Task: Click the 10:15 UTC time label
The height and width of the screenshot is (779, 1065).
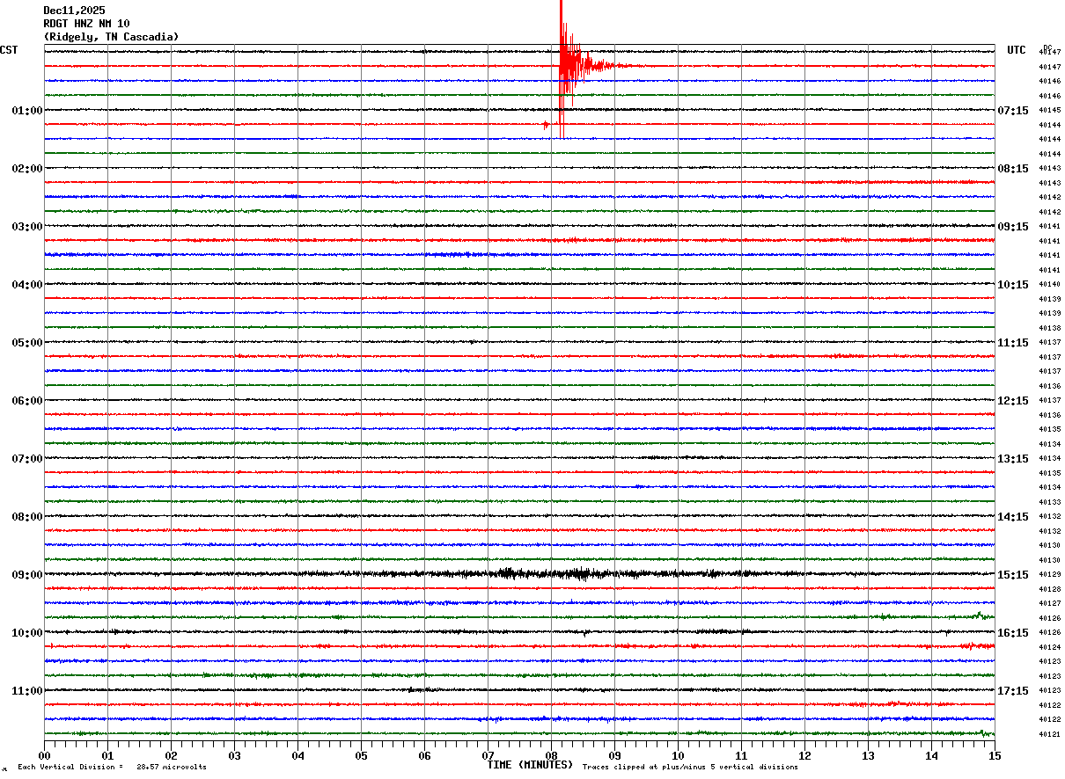Action: point(1013,285)
